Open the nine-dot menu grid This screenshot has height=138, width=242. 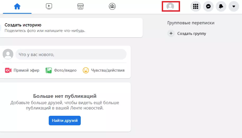point(196,6)
